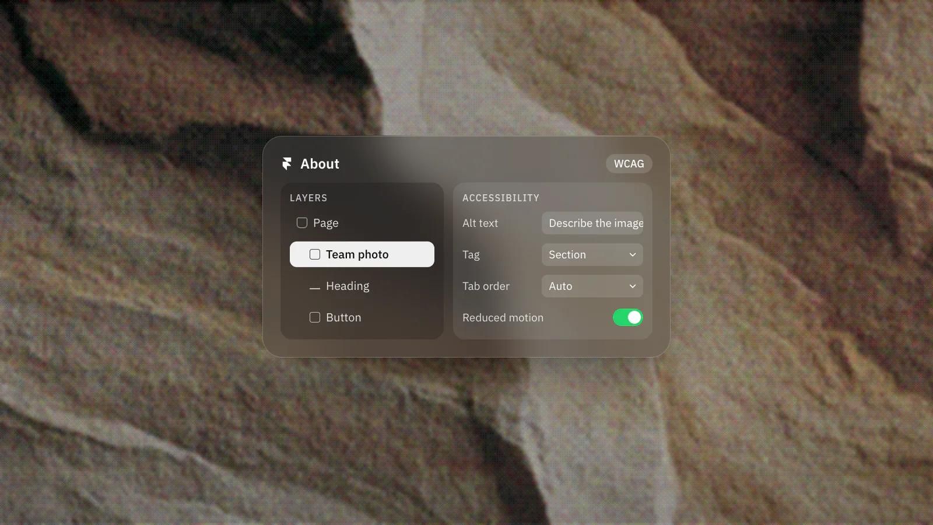The image size is (933, 525).
Task: Click the ACCESSIBILITY section header
Action: pyautogui.click(x=501, y=198)
